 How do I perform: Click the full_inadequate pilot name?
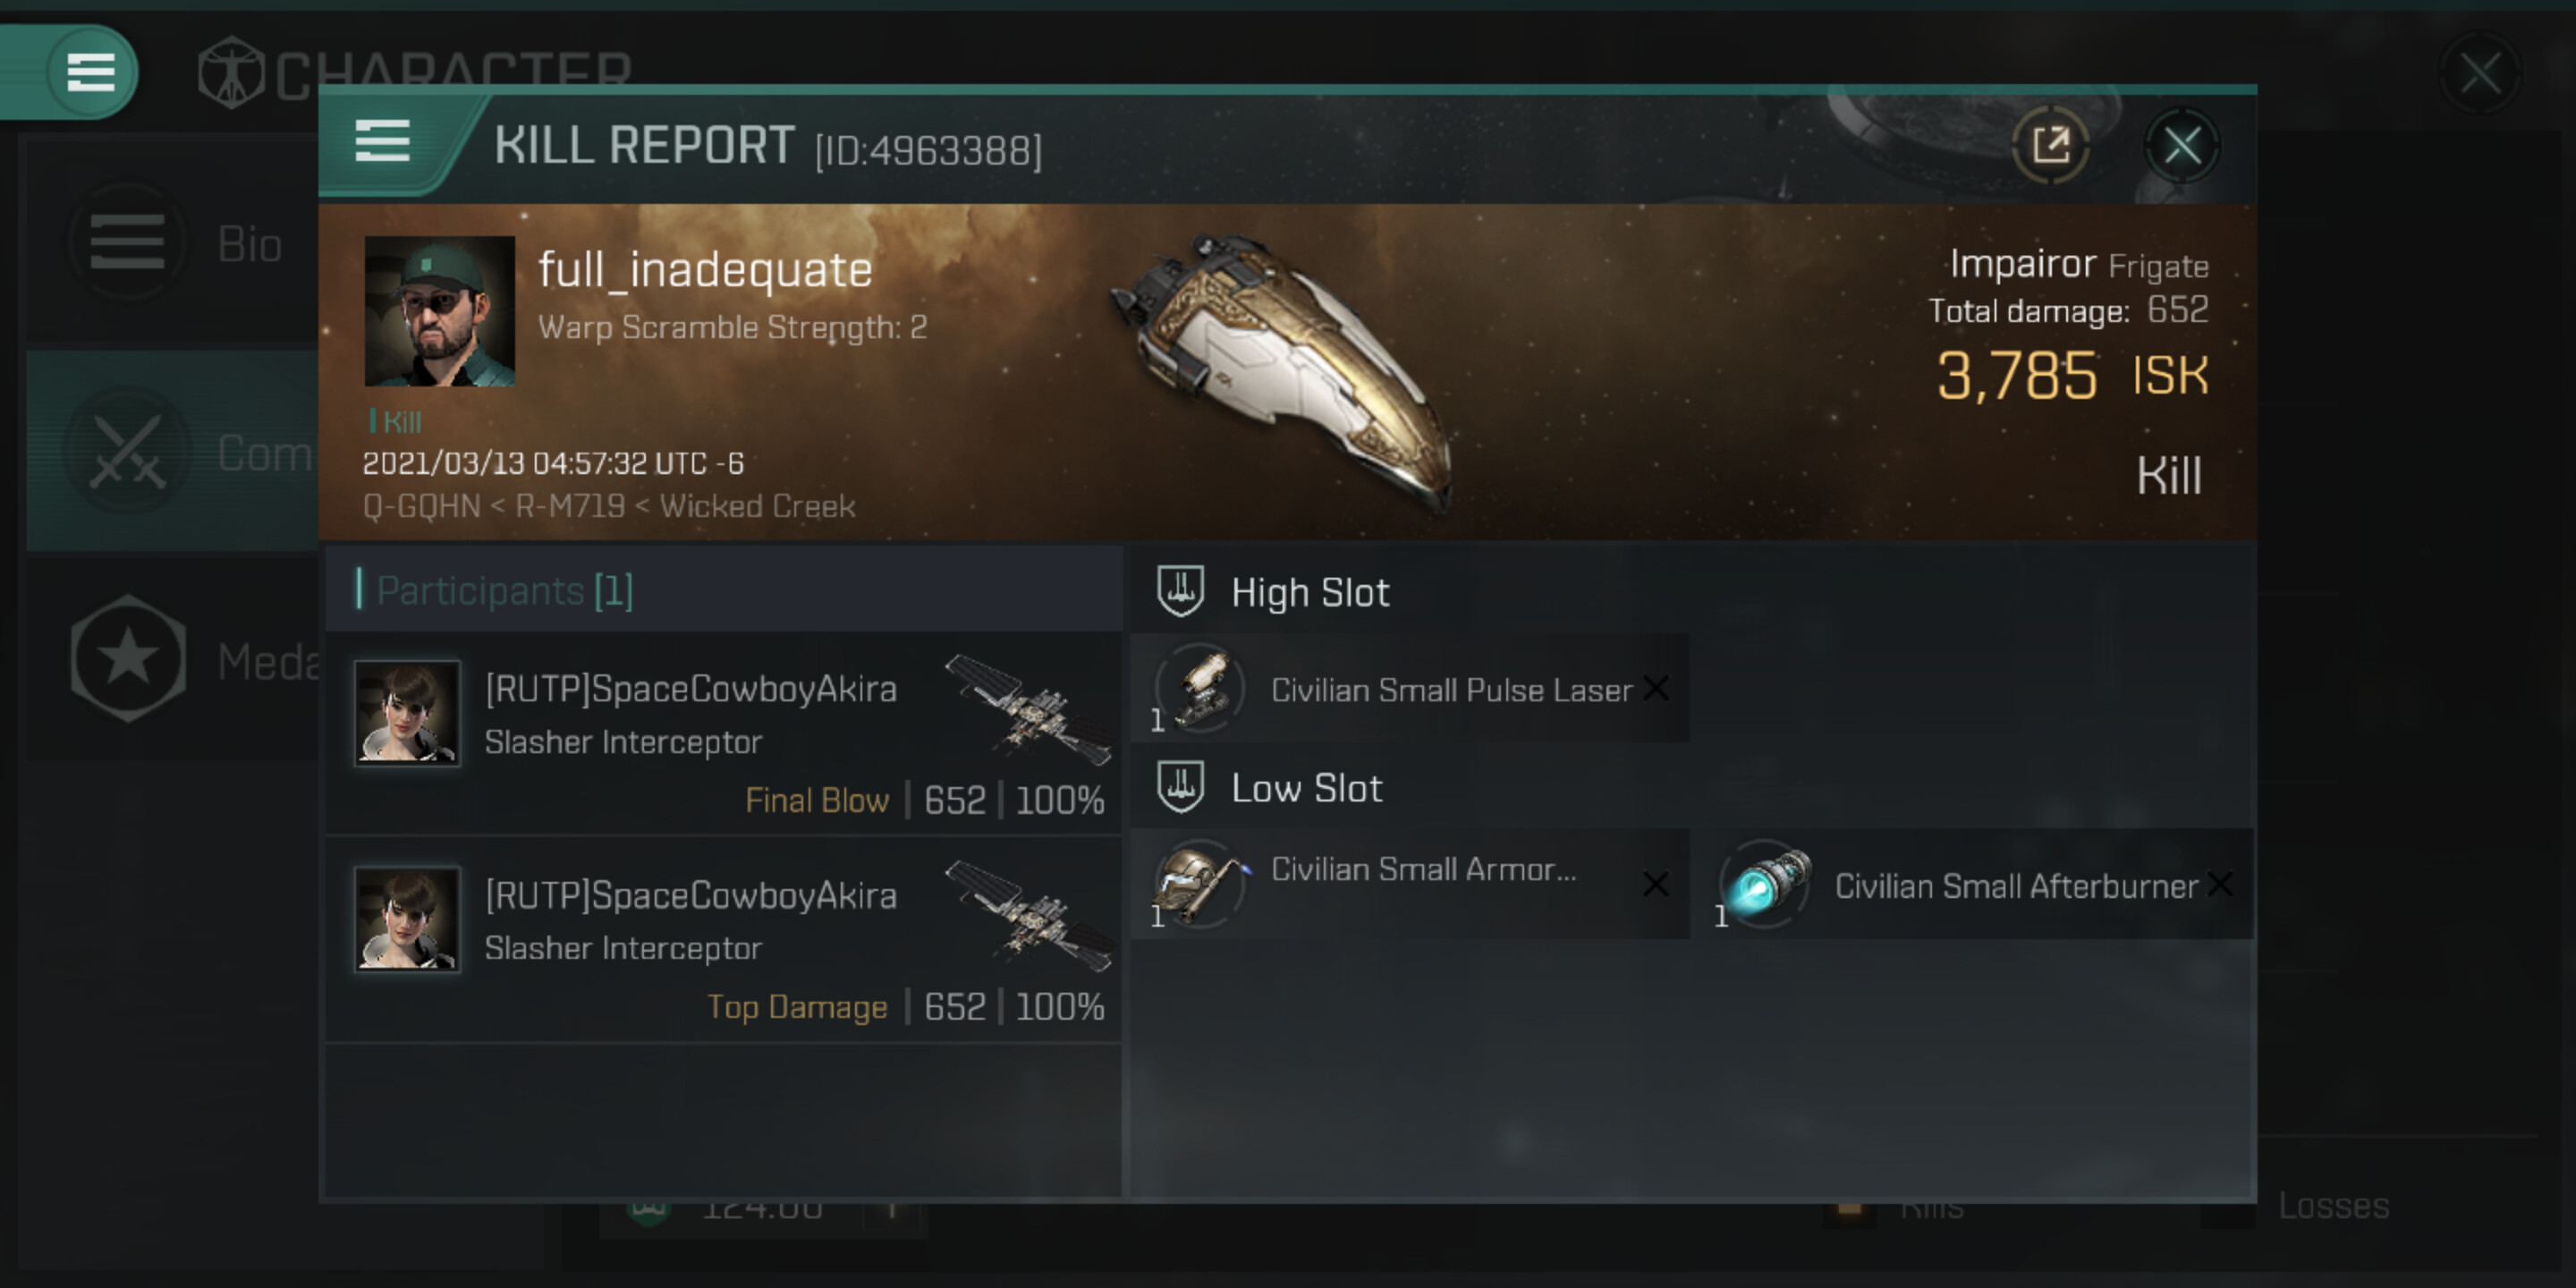[705, 270]
